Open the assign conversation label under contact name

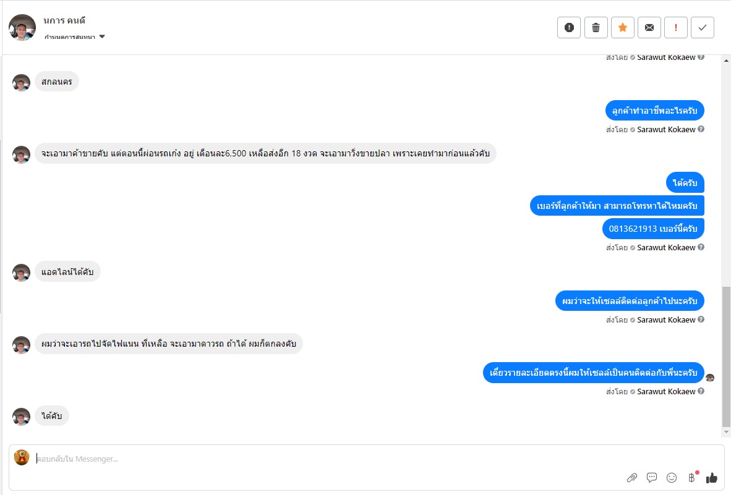click(x=70, y=37)
